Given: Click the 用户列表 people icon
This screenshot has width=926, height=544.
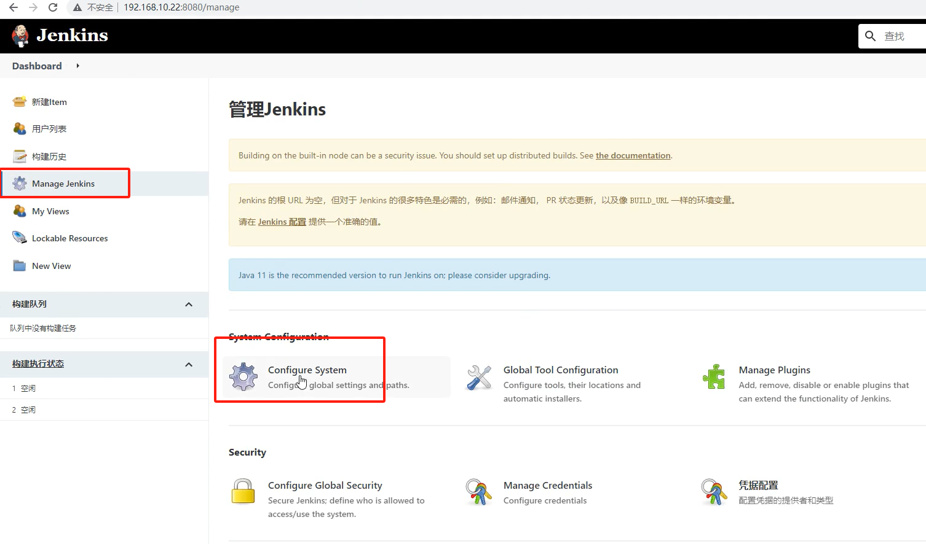Looking at the screenshot, I should coord(20,129).
